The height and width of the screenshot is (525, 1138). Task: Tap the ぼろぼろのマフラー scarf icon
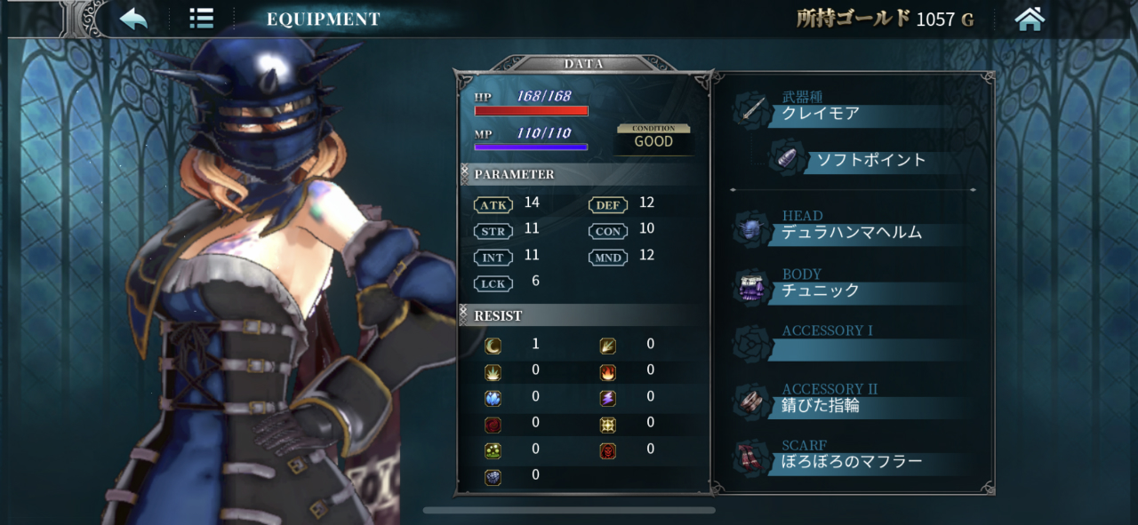(753, 458)
